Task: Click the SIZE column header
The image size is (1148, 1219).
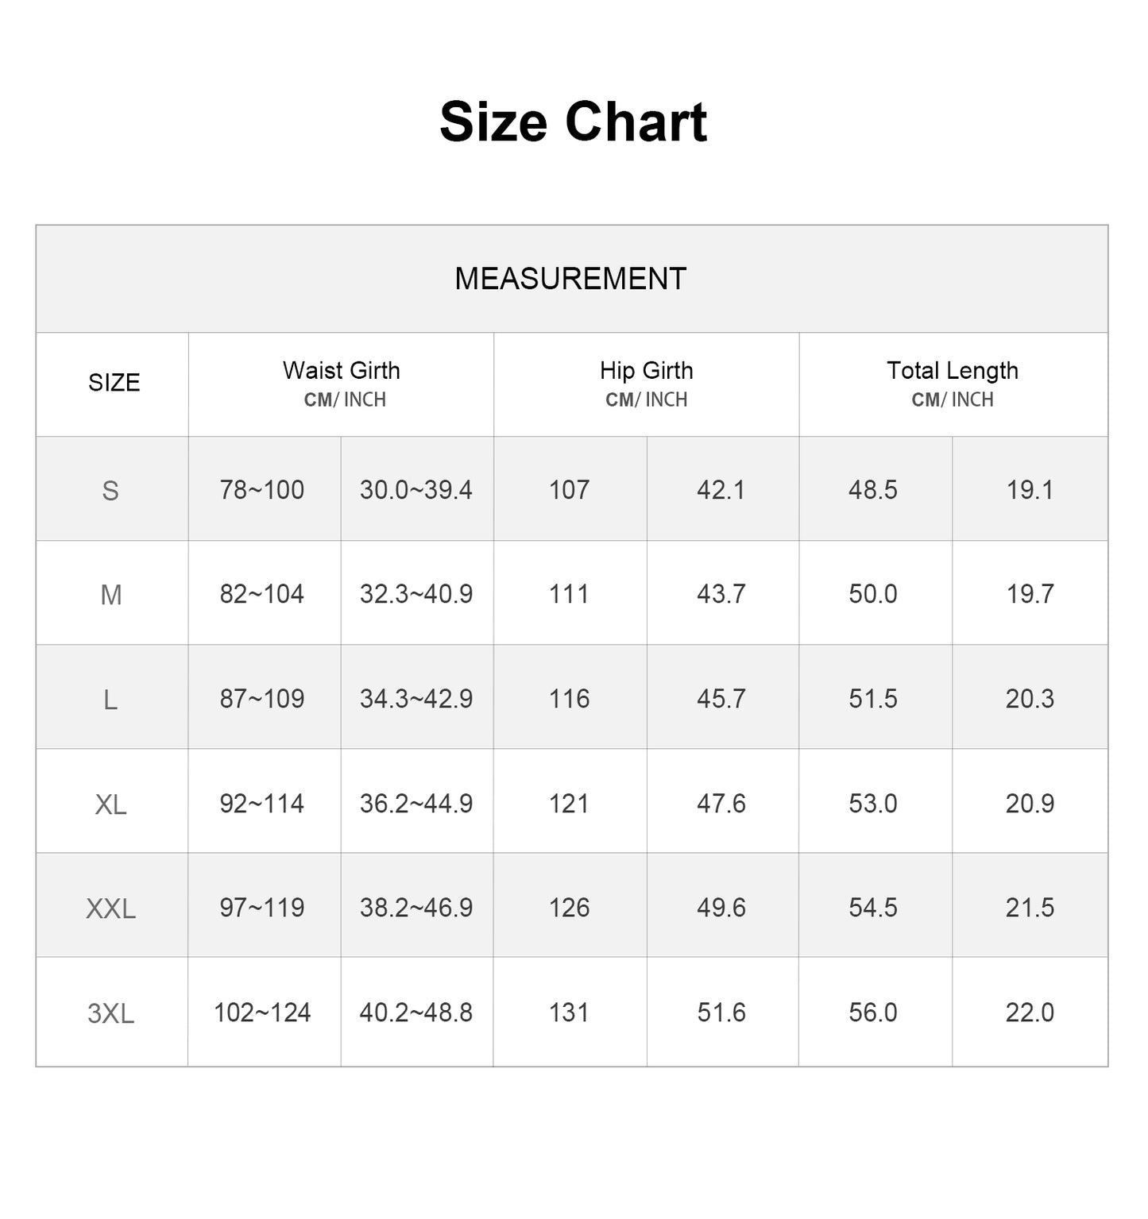Action: click(x=114, y=383)
